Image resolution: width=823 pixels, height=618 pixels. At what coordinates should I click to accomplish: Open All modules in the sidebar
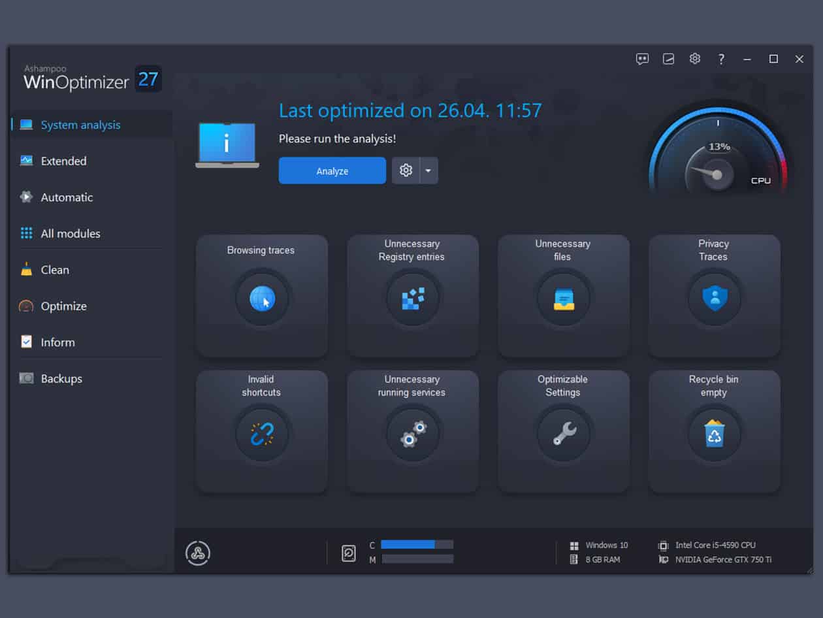(x=71, y=233)
